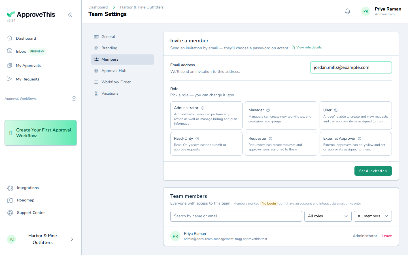Click the Approval Hub globe icon

click(96, 71)
